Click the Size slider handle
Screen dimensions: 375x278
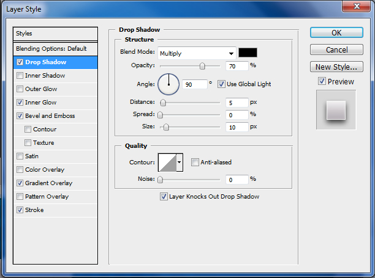click(x=166, y=127)
